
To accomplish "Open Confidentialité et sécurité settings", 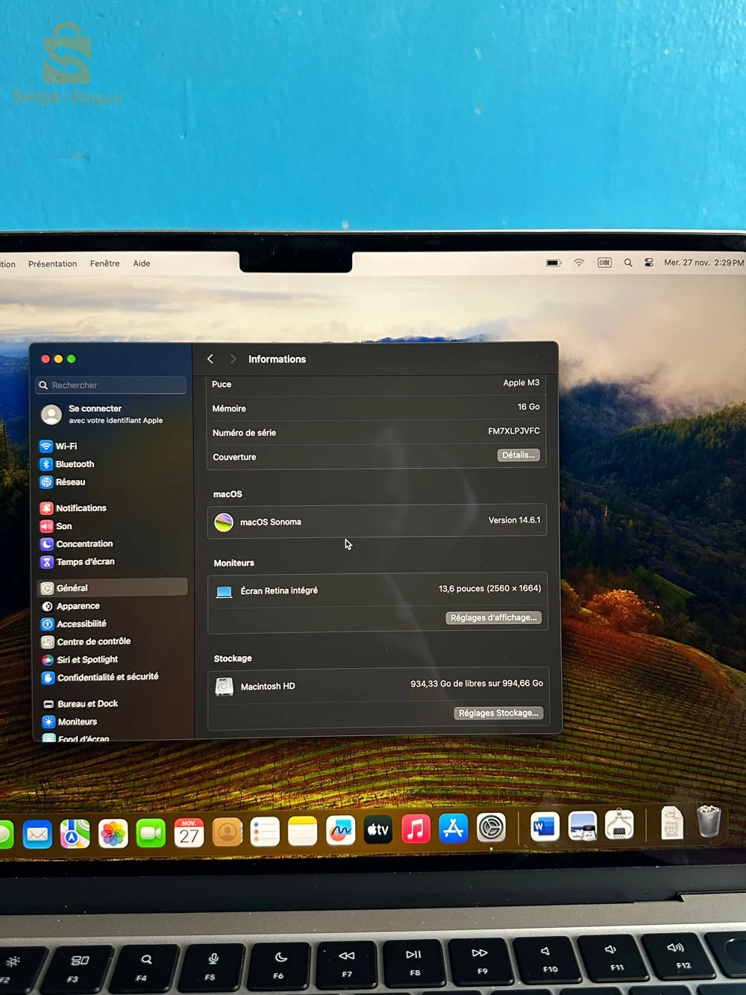I will point(100,678).
